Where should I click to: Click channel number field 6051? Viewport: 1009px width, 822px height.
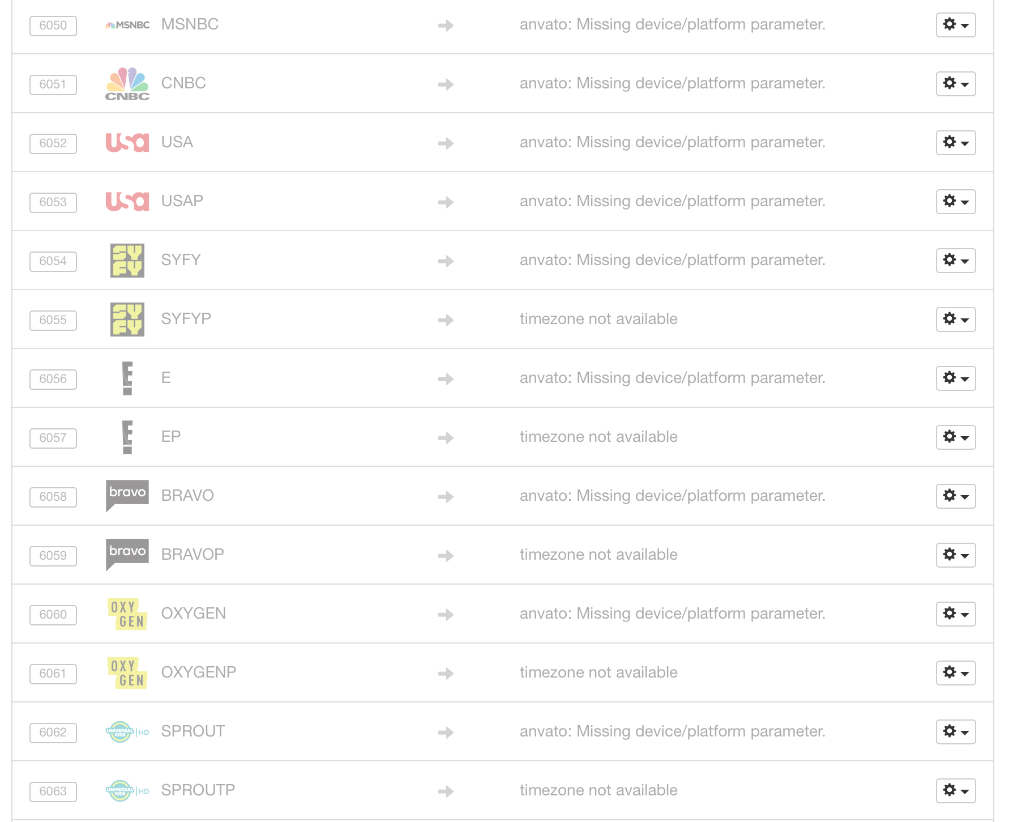[x=53, y=84]
